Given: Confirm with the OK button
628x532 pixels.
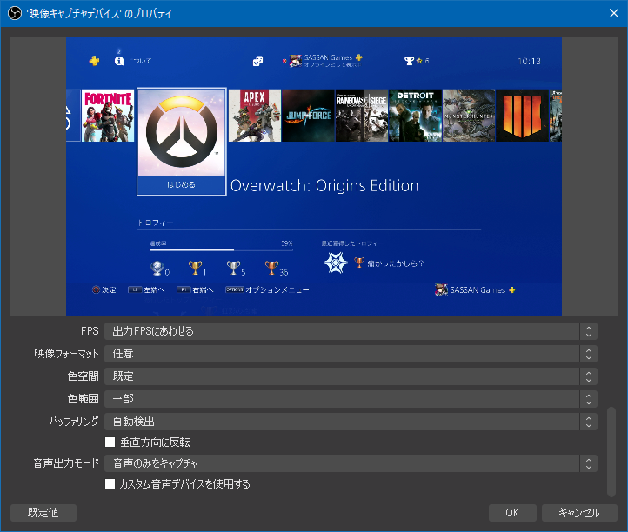Looking at the screenshot, I should [x=512, y=513].
